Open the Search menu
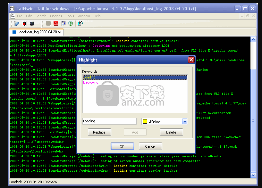Viewport: 262px width, 188px height. click(x=41, y=16)
